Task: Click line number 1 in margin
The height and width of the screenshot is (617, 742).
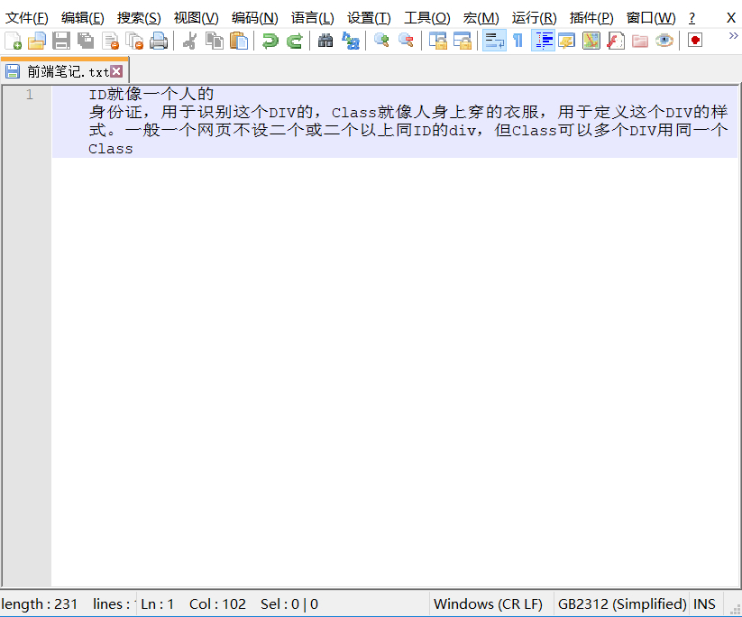Action: click(30, 94)
